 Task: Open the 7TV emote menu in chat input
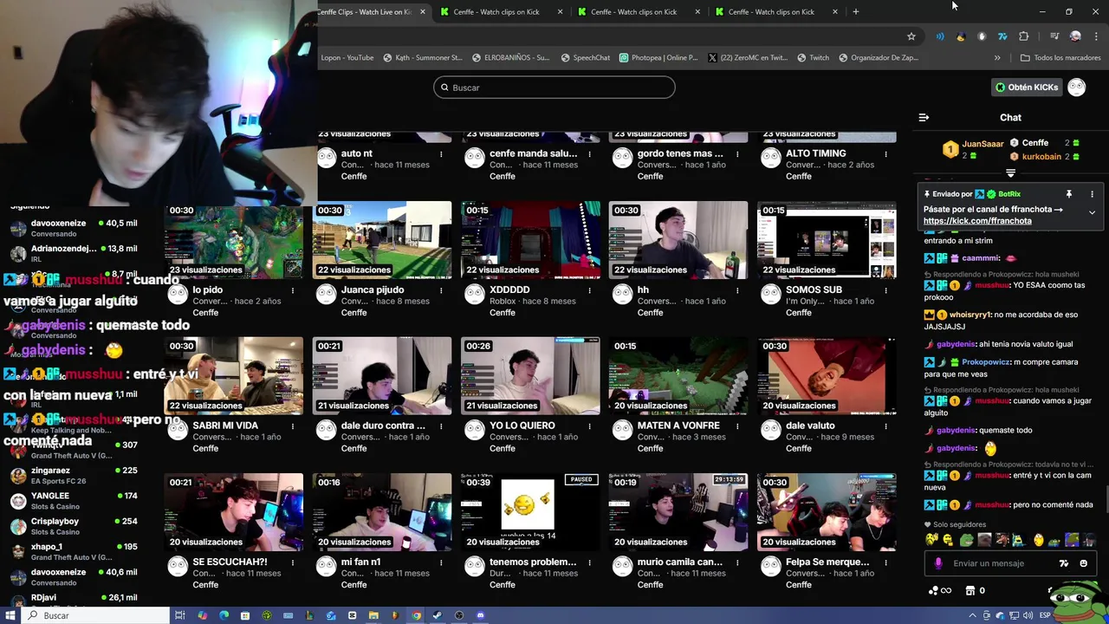coord(1064,563)
